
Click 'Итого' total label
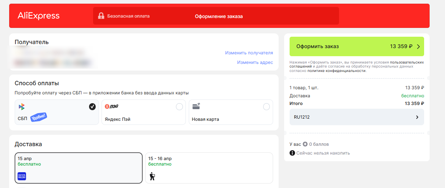(x=296, y=104)
